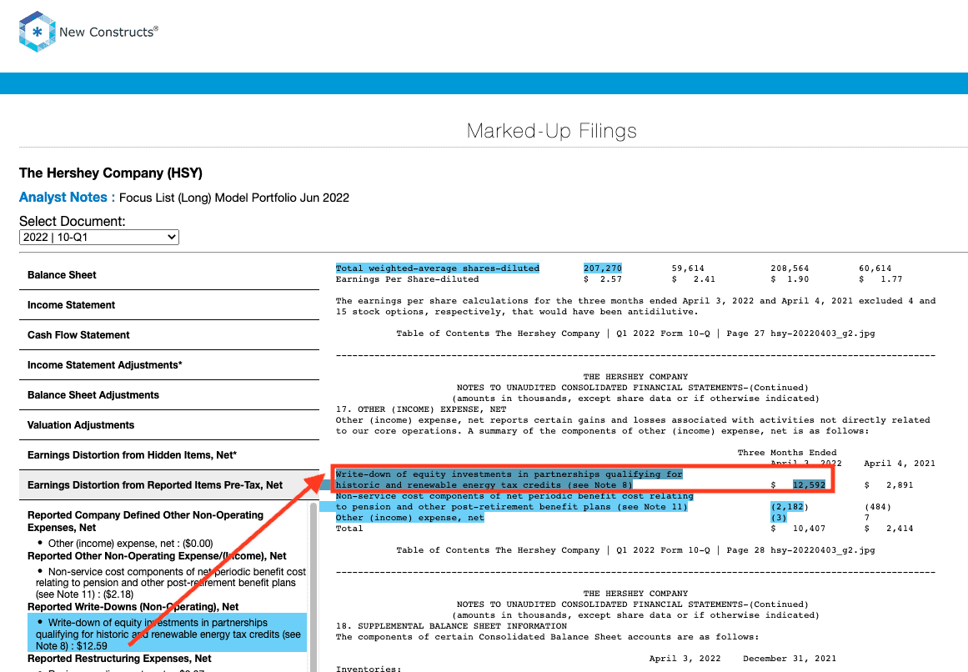Image resolution: width=968 pixels, height=672 pixels.
Task: Click the Reported Restructuring Expenses, Net heading
Action: pos(119,659)
